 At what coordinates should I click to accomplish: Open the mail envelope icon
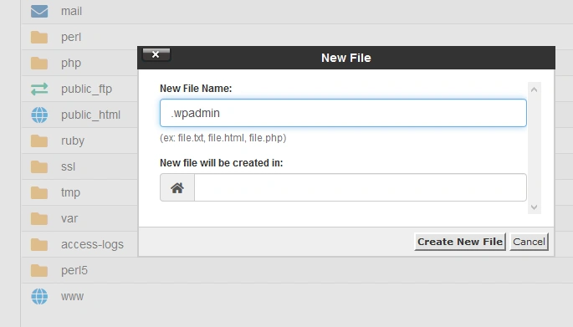point(39,12)
